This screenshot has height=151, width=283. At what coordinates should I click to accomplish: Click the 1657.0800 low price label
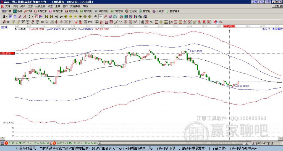click(x=243, y=86)
